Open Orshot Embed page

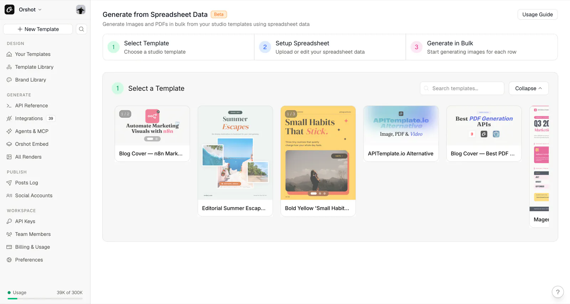pyautogui.click(x=32, y=144)
